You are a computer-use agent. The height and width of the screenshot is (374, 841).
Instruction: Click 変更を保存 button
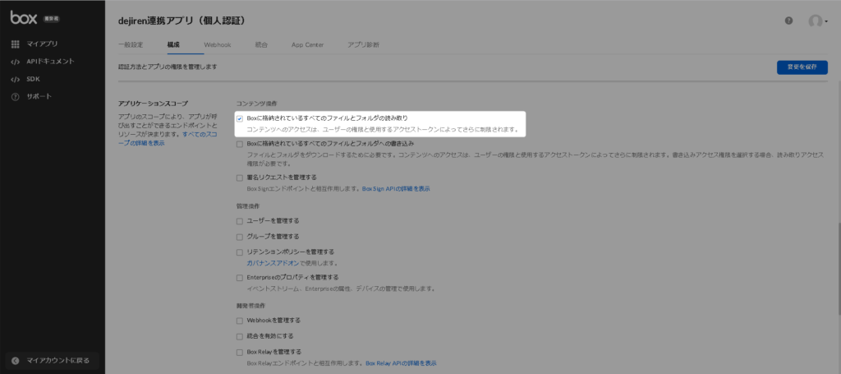[x=802, y=67]
